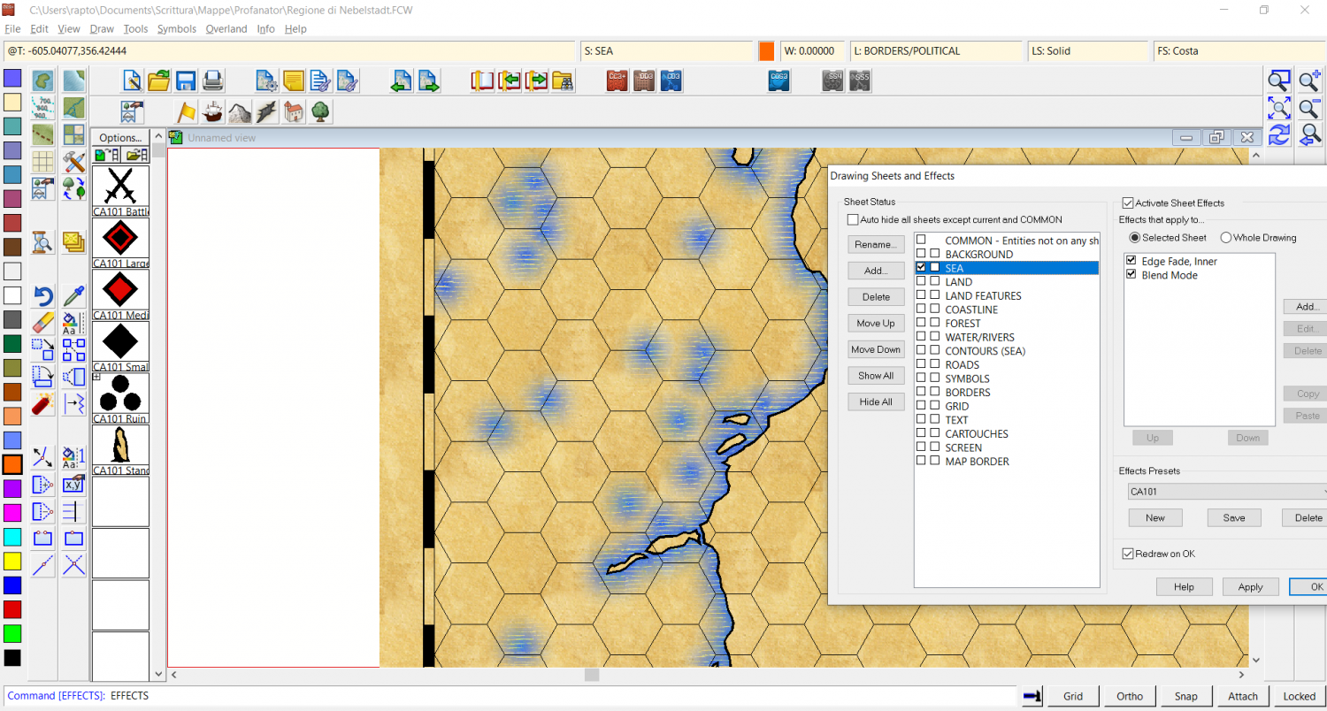The image size is (1327, 711).
Task: Click the CC3+ program switch icon
Action: (617, 81)
